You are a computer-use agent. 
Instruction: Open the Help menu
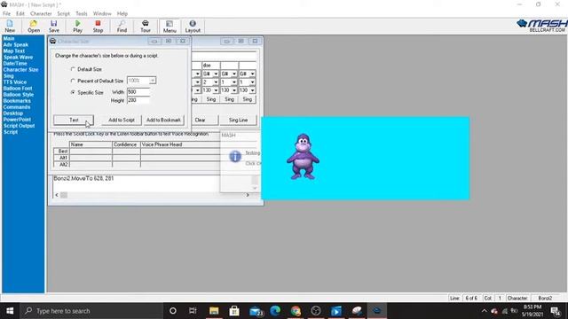pyautogui.click(x=122, y=13)
